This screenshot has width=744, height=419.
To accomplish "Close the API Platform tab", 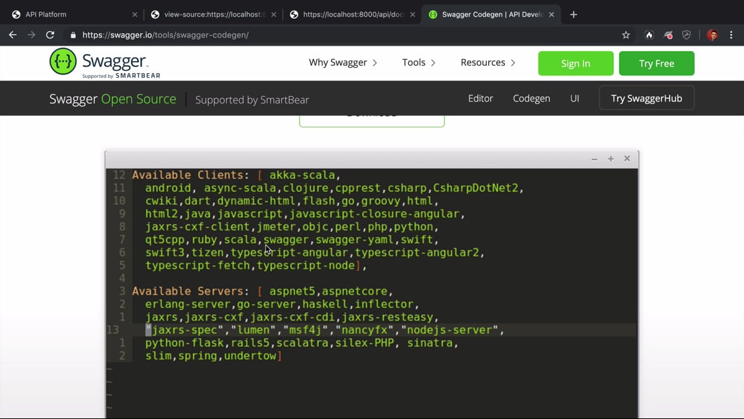I will click(x=135, y=14).
